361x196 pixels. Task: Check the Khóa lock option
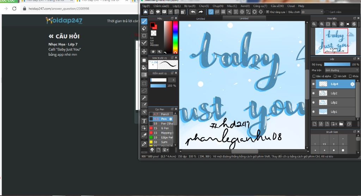point(350,76)
